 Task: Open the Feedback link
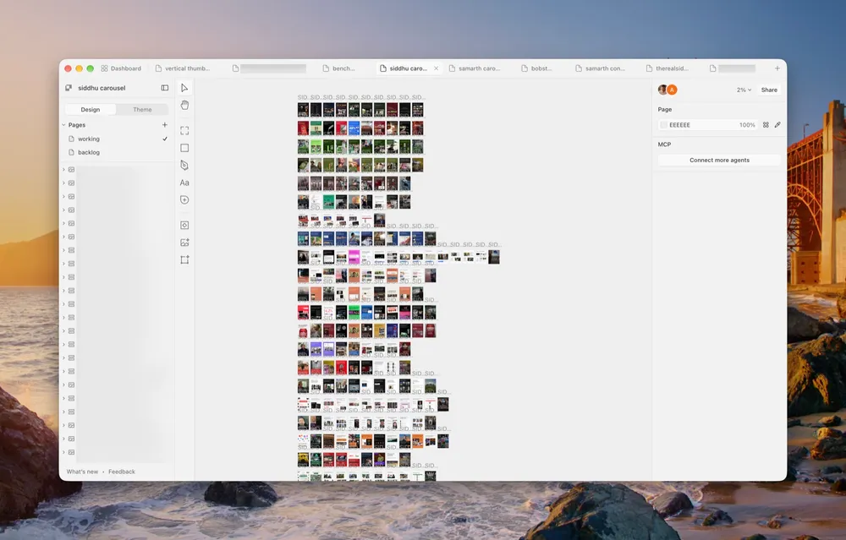point(121,472)
